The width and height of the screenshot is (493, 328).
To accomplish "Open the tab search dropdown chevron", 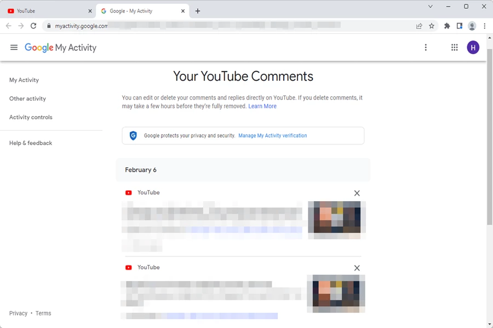I will coord(430,6).
